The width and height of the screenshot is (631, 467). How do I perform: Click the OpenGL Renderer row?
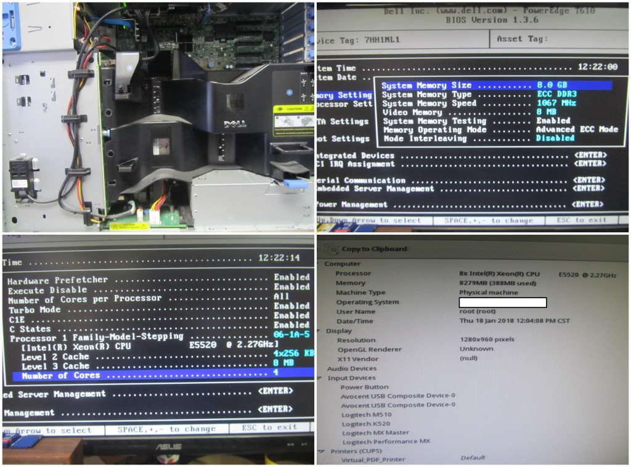(x=416, y=349)
